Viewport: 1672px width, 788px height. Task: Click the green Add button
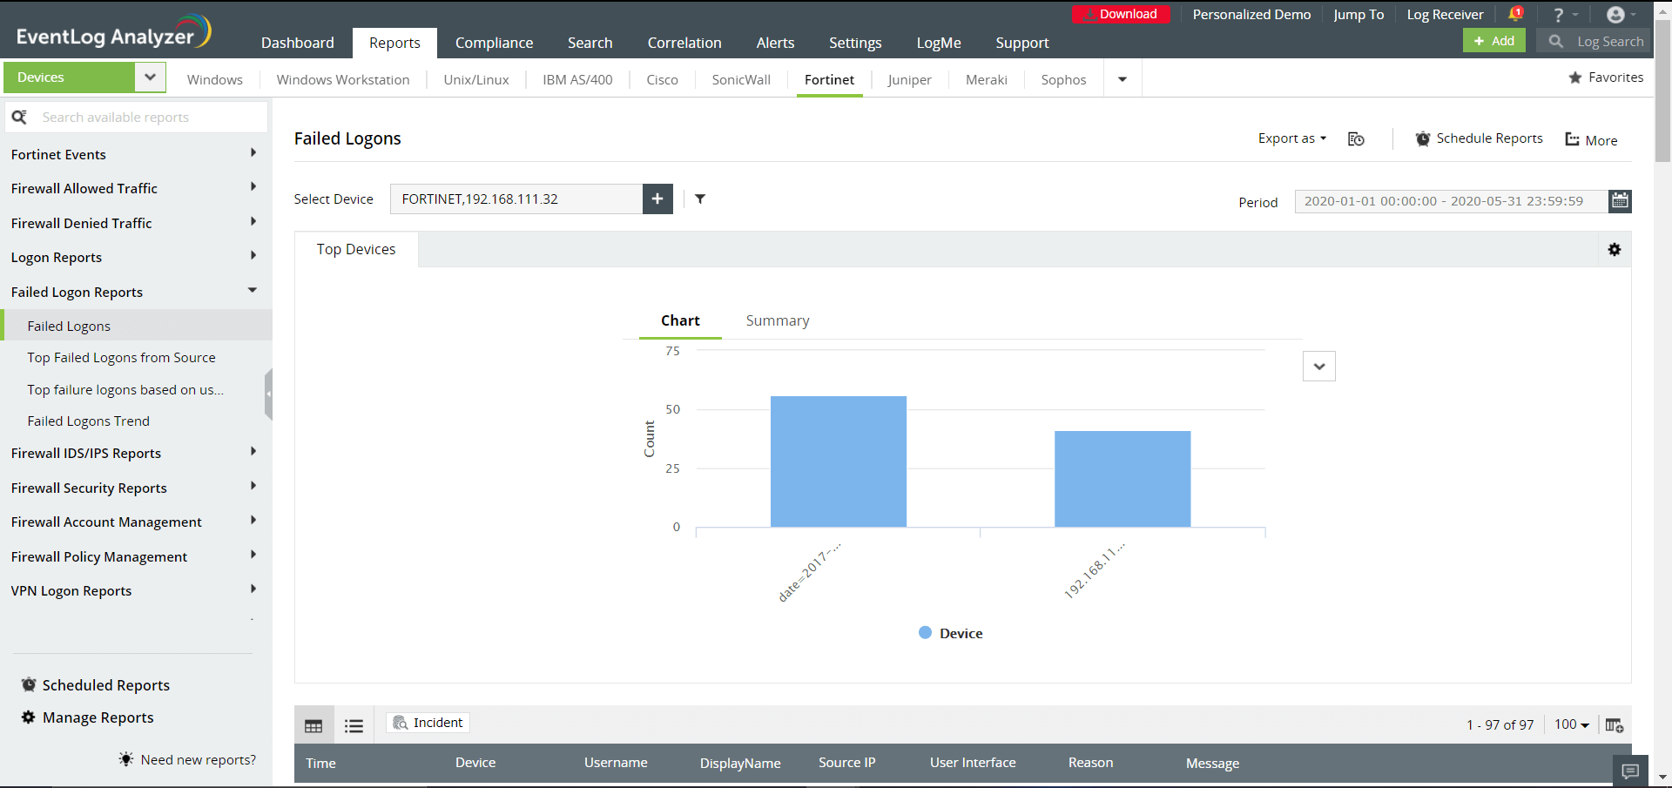click(1494, 41)
